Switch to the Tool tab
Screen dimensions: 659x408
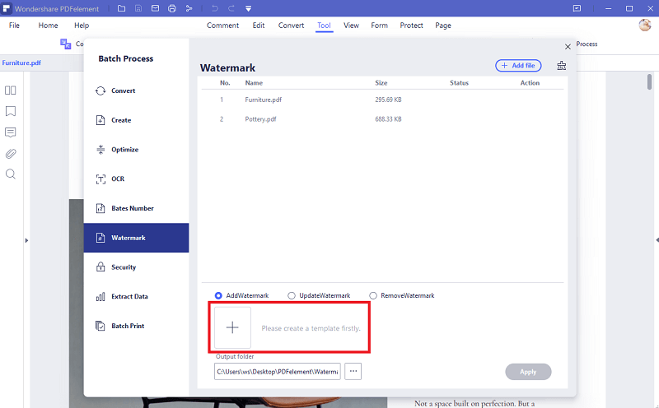(324, 25)
